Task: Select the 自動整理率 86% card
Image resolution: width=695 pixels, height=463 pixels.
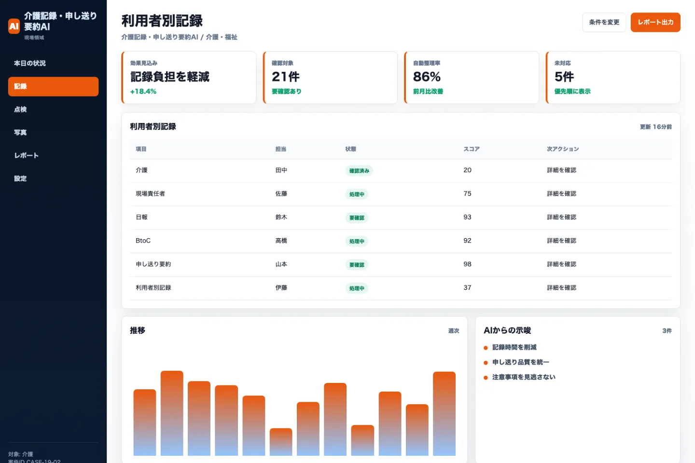Action: pos(472,77)
